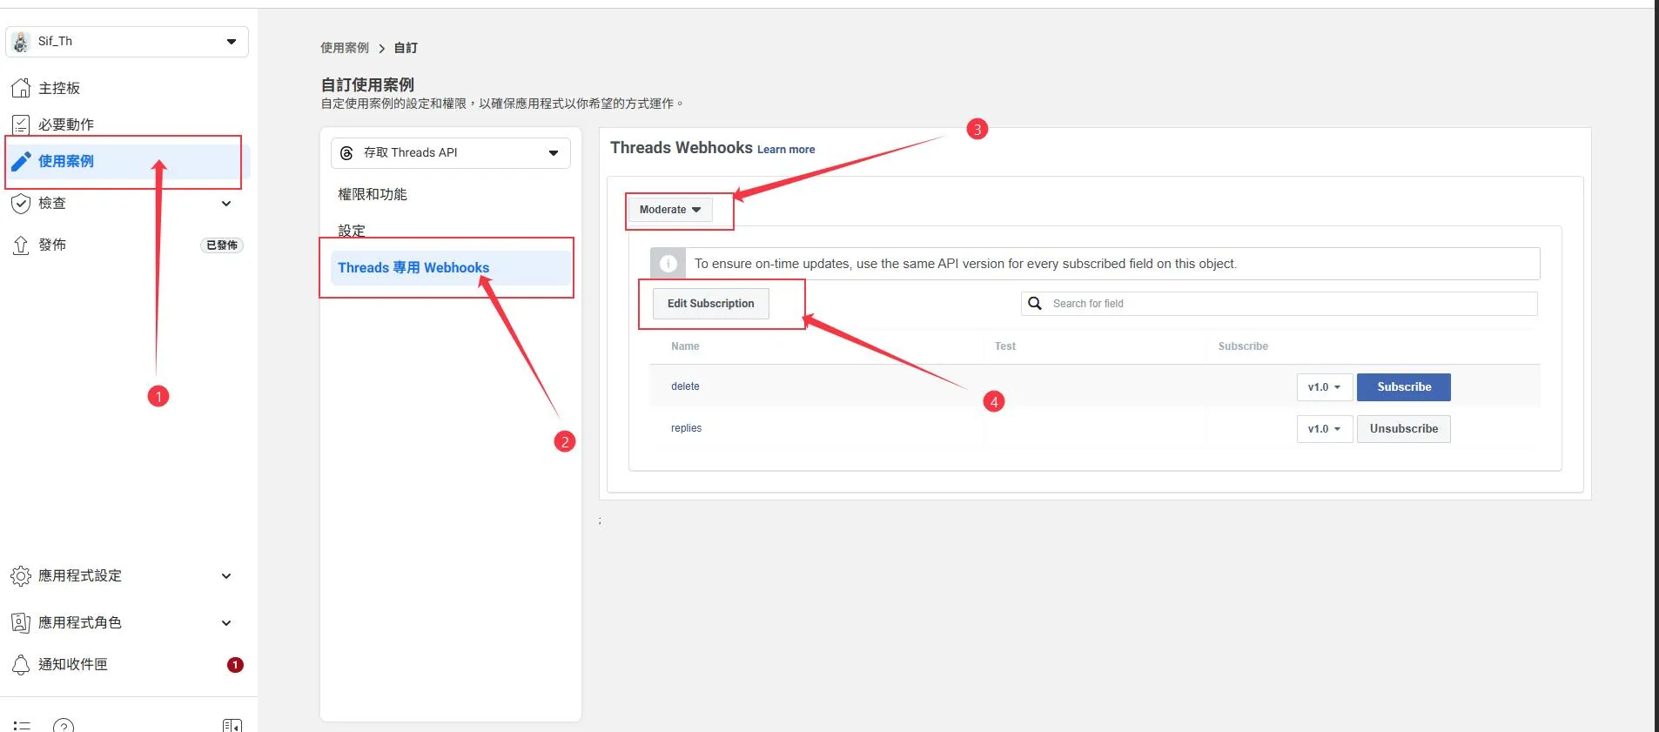Select Threads 專用 Webhooks tab

tap(451, 268)
